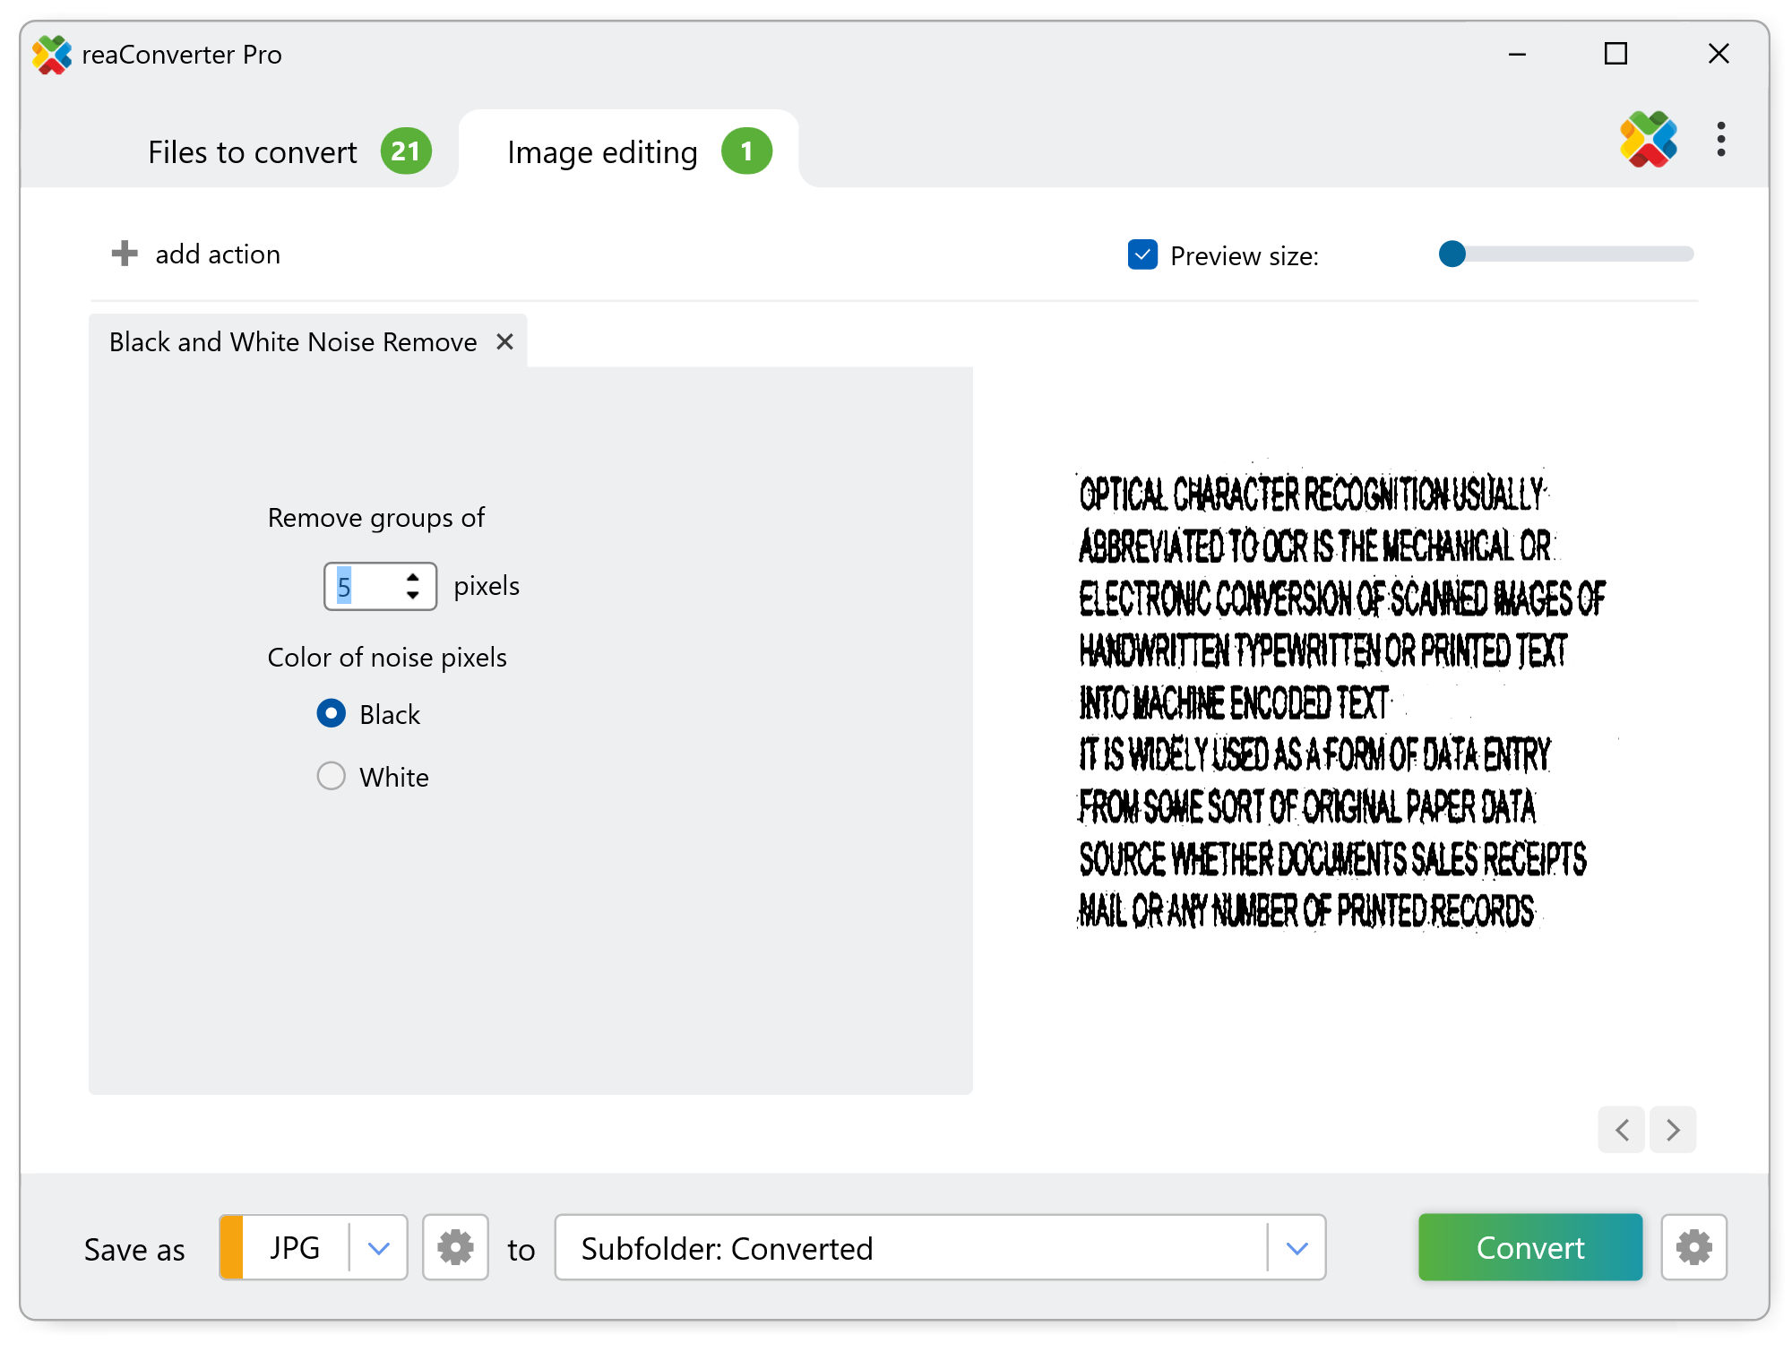This screenshot has height=1352, width=1792.
Task: Expand the Subfolder: Converted destination dropdown
Action: pyautogui.click(x=1297, y=1247)
